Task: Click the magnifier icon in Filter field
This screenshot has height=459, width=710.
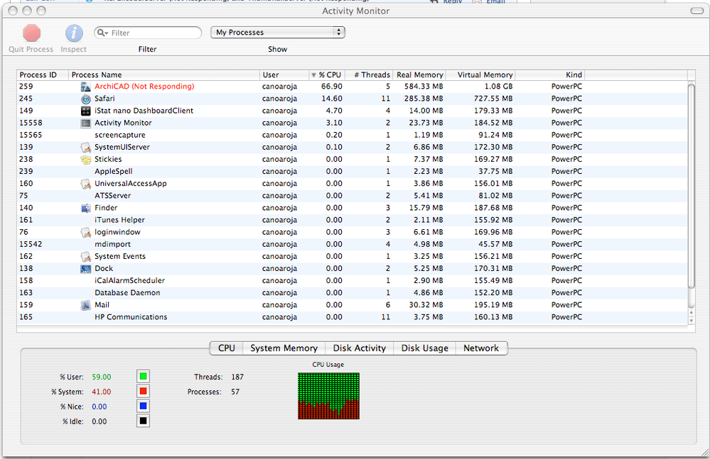Action: click(x=102, y=33)
